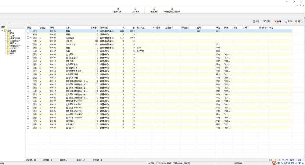Sort by the 参考售价 column header

[x=94, y=28]
